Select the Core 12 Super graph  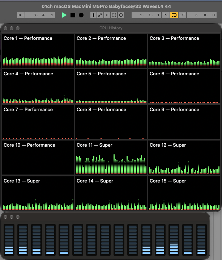pyautogui.click(x=184, y=158)
